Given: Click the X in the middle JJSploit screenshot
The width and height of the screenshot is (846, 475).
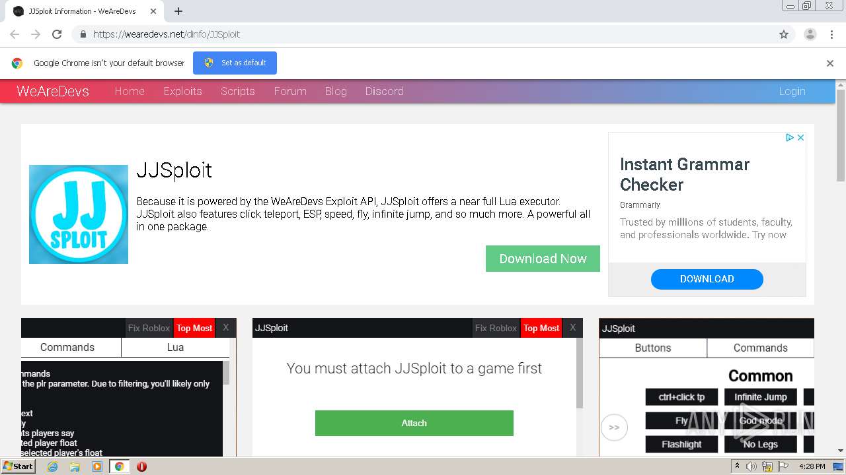Looking at the screenshot, I should point(572,328).
